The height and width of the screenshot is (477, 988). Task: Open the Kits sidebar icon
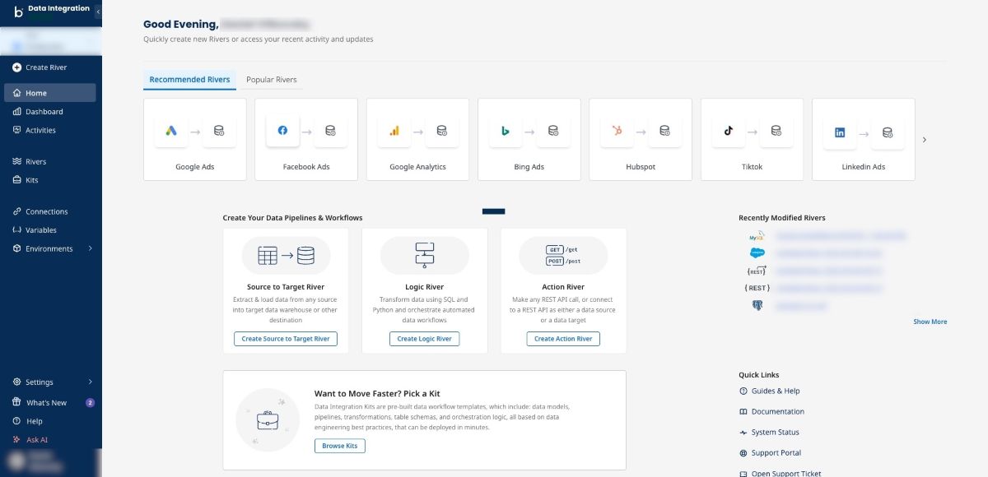tap(17, 179)
